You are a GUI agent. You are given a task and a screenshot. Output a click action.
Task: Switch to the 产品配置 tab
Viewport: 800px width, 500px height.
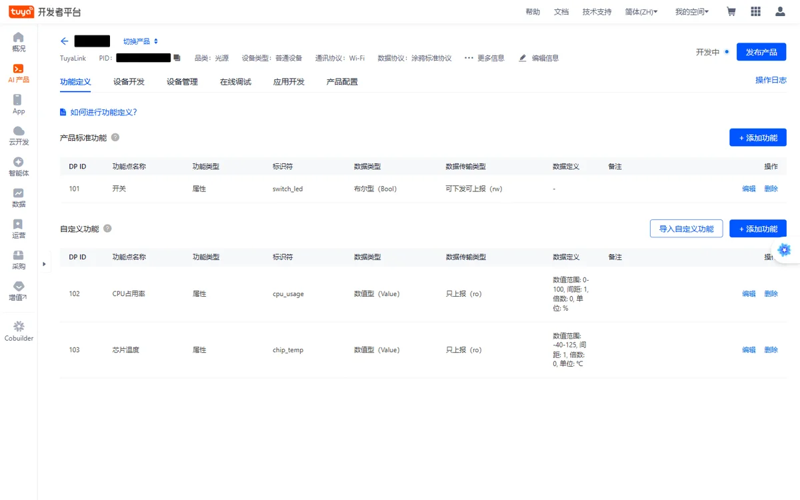[342, 82]
